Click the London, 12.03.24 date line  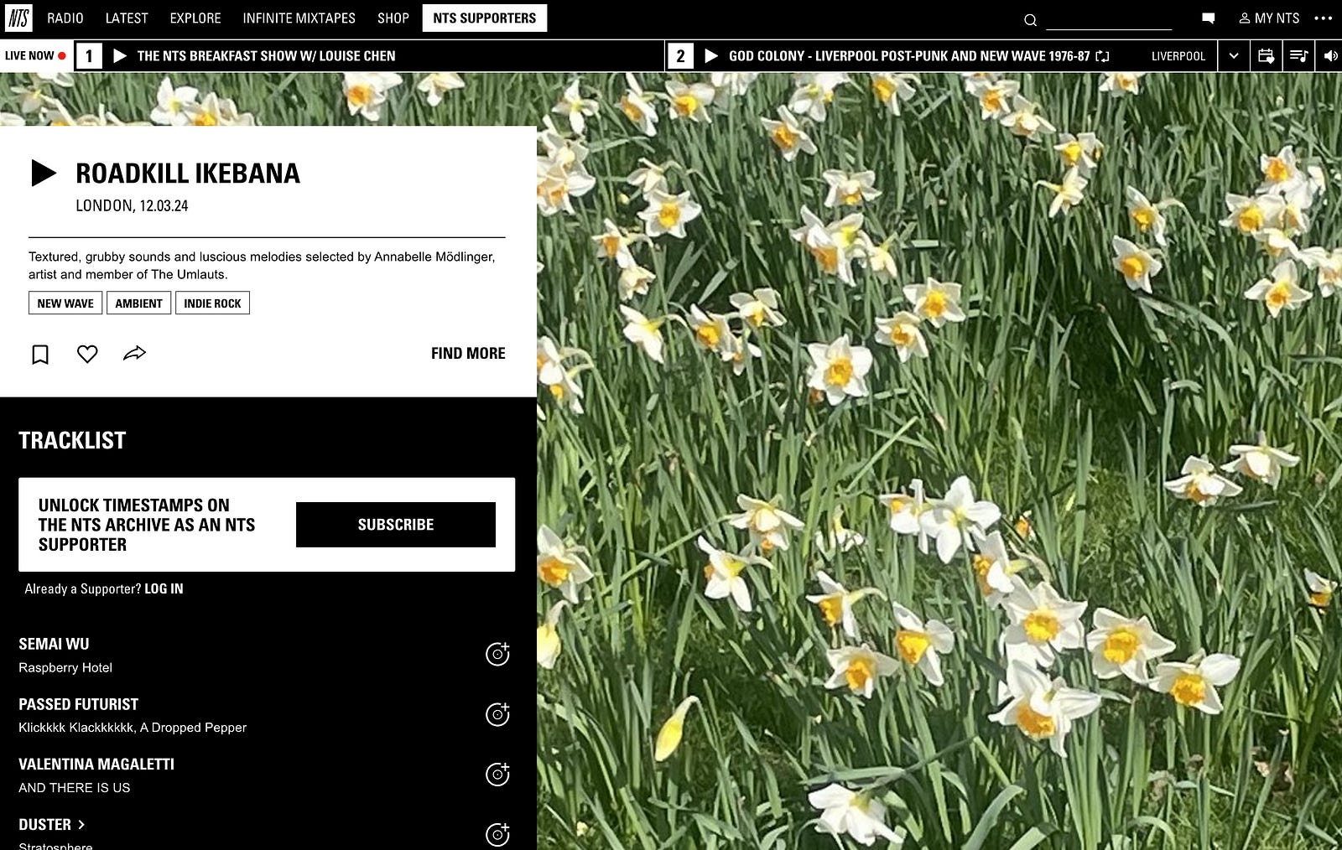click(132, 205)
